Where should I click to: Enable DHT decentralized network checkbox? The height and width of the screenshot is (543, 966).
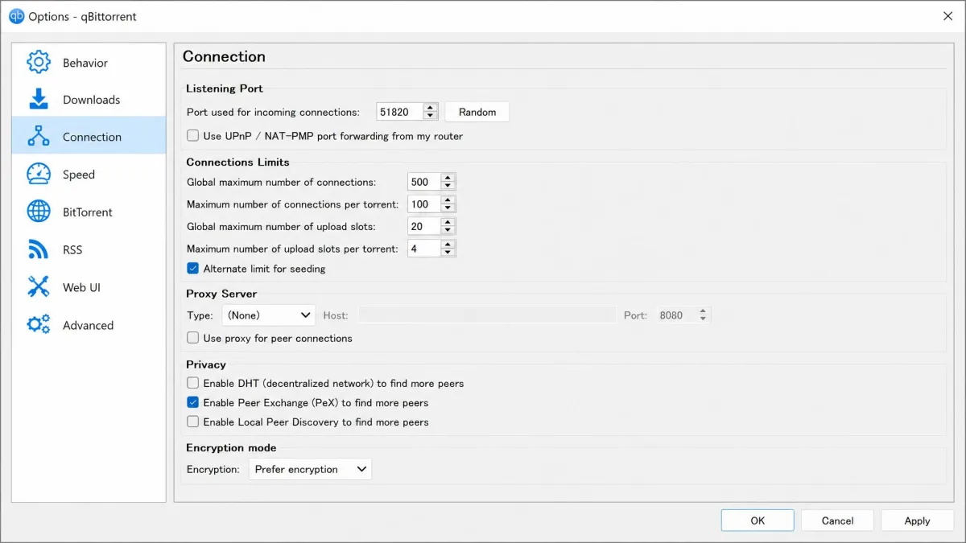(x=192, y=383)
